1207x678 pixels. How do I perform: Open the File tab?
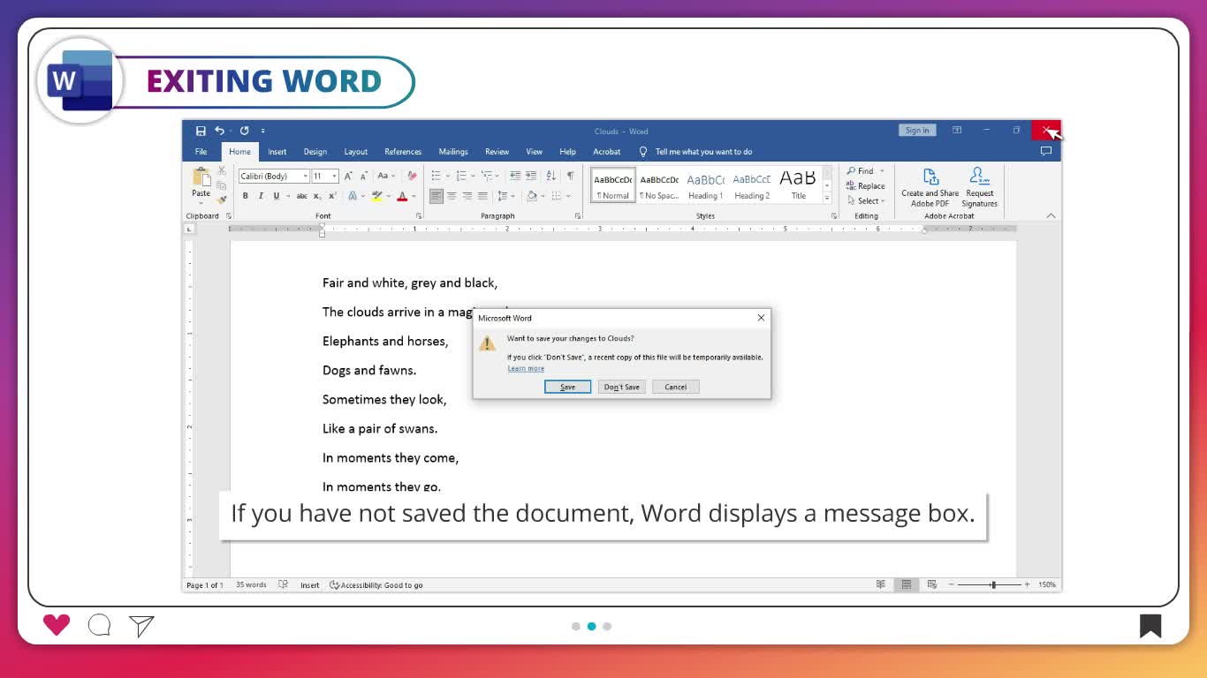click(201, 152)
